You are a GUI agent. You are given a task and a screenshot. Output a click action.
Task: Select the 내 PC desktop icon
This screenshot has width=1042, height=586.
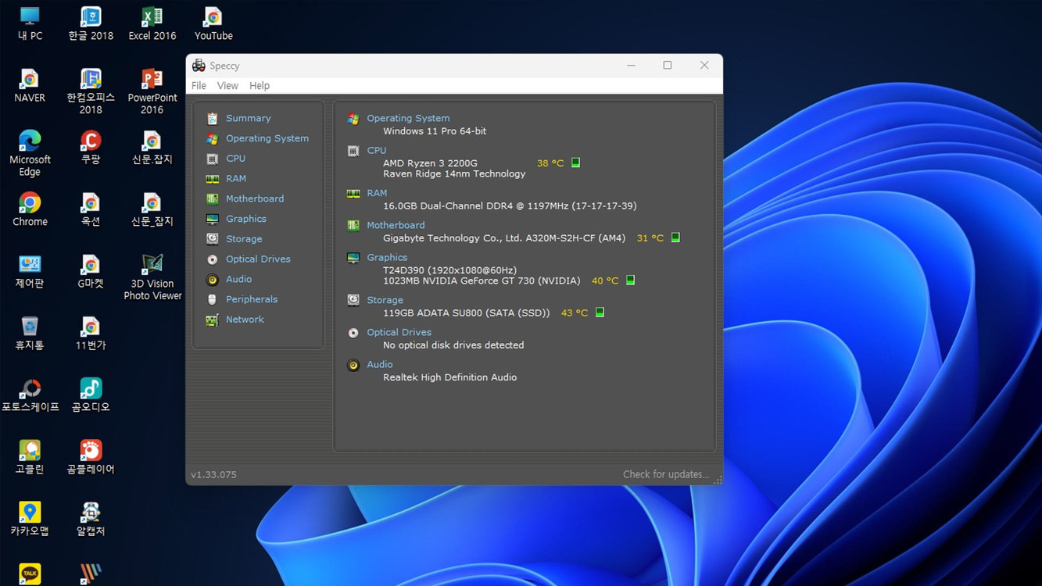[30, 24]
